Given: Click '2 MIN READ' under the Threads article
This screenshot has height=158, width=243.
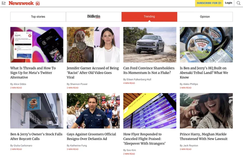Looking at the screenshot, I should click(x=16, y=88).
